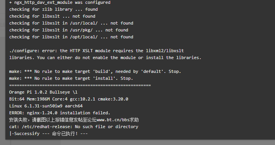This screenshot has width=275, height=145.
Task: Click the 'checking for libxslt ... not found' line
Action: click(x=52, y=16)
